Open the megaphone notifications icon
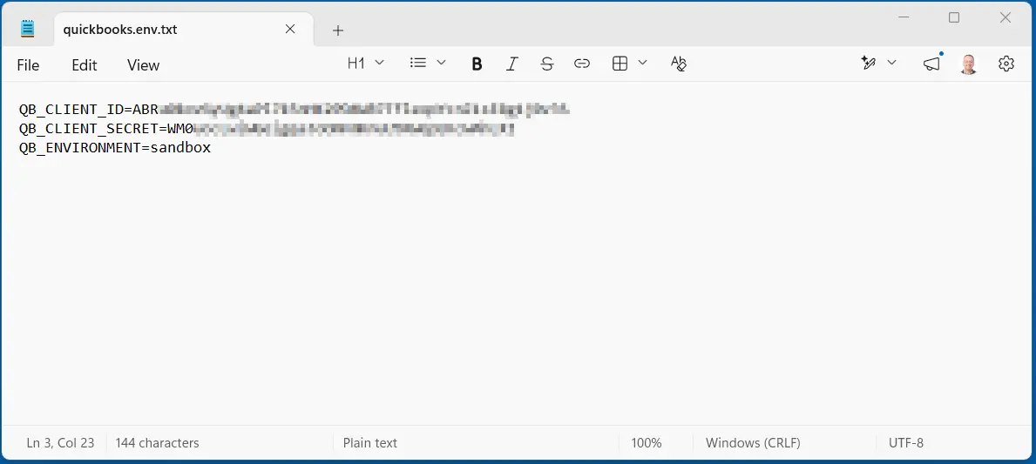The width and height of the screenshot is (1036, 464). 931,64
